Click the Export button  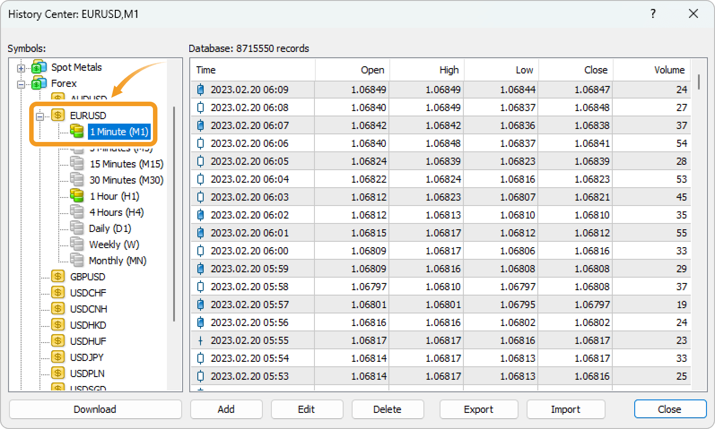tap(479, 409)
